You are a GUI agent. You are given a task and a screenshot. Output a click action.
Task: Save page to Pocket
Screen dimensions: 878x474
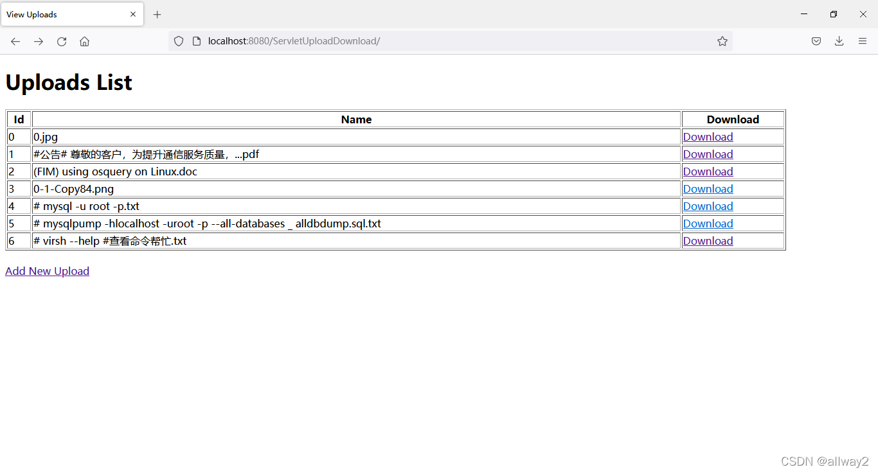(816, 41)
